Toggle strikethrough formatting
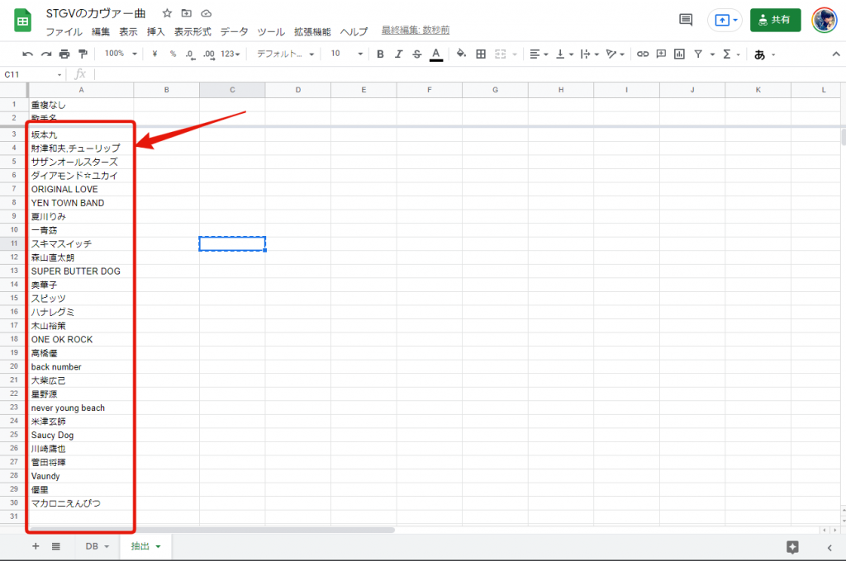 coord(417,54)
